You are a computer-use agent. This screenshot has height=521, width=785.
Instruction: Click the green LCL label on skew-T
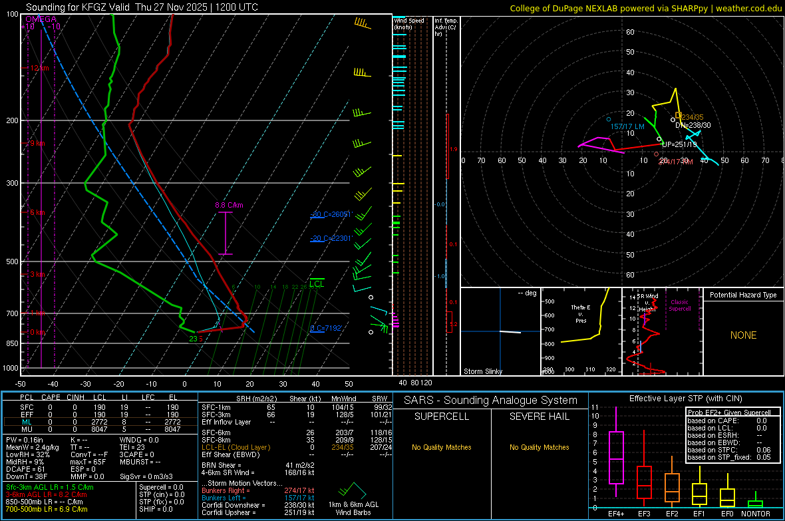coord(317,283)
